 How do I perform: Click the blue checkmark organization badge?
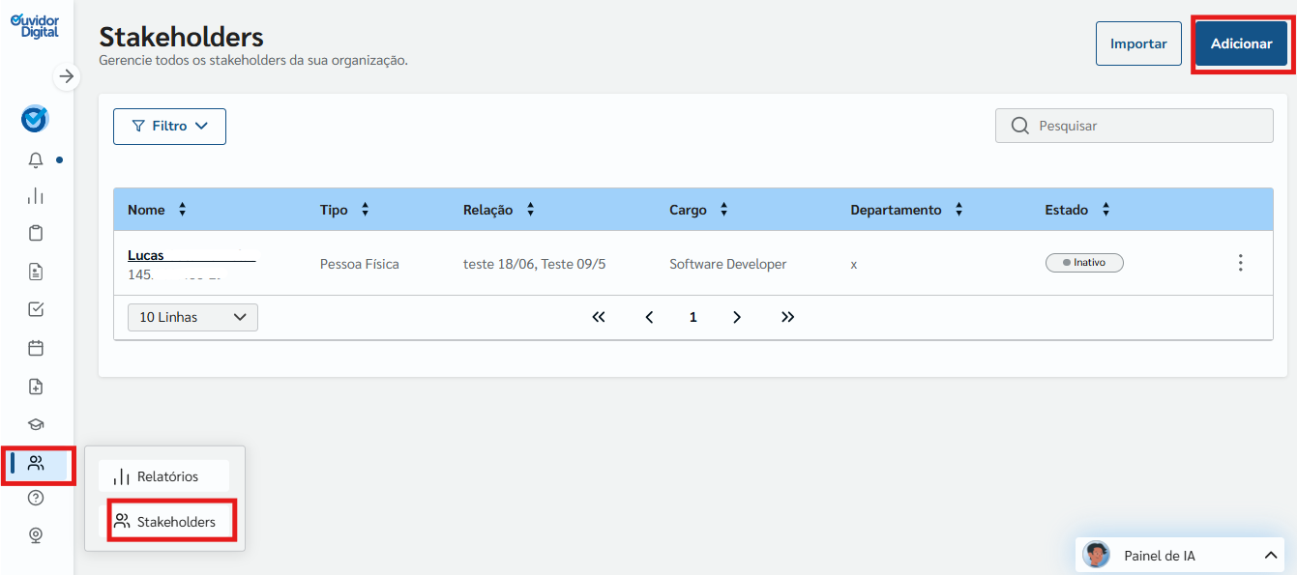pyautogui.click(x=36, y=119)
